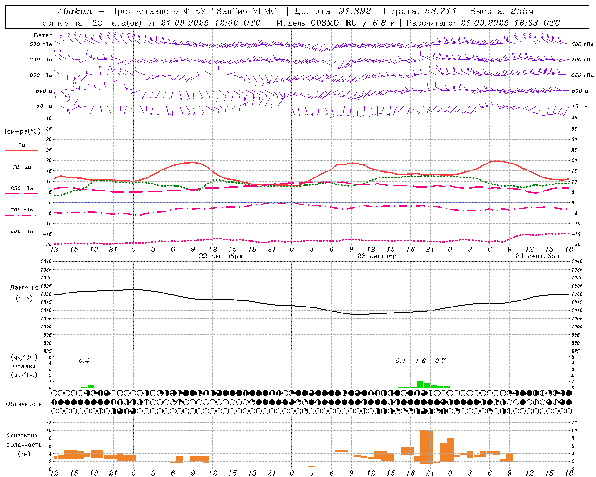Click the 0.4 precipitation amount value
This screenshot has width=596, height=477.
pyautogui.click(x=84, y=361)
